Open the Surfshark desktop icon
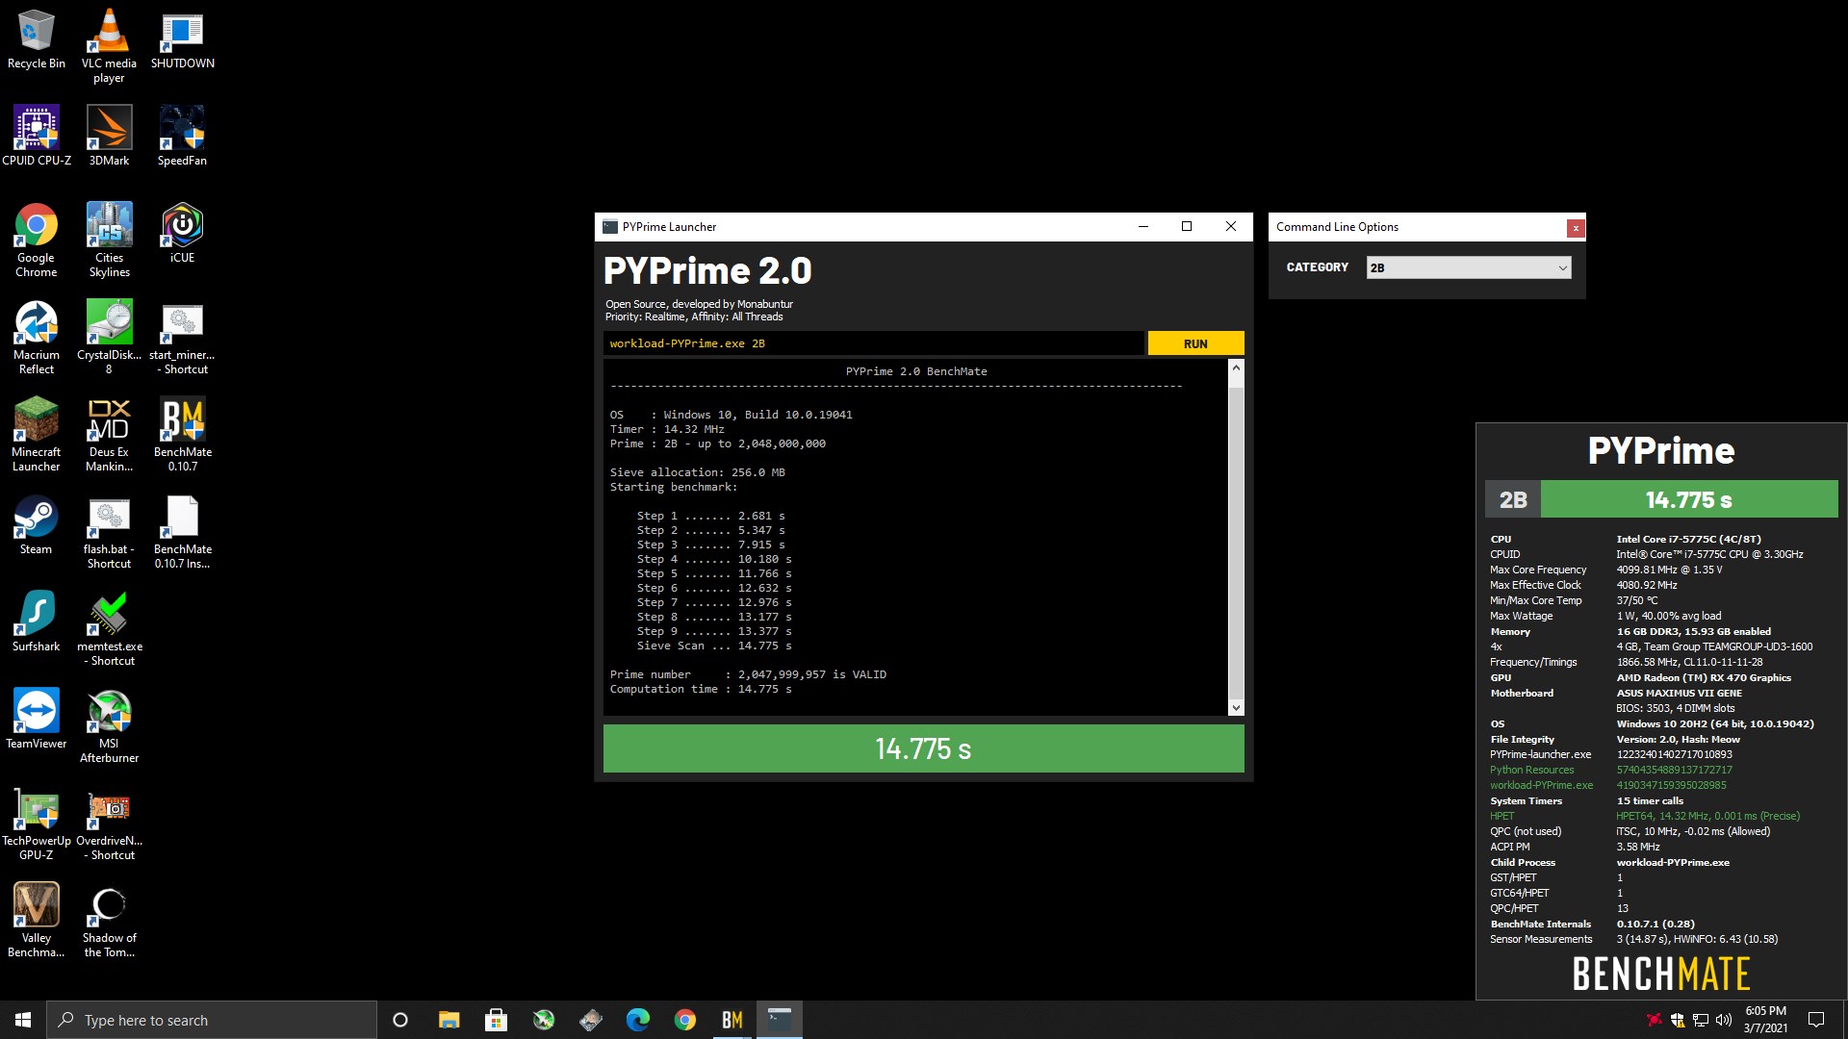Screen dimensions: 1848x1039 37,621
